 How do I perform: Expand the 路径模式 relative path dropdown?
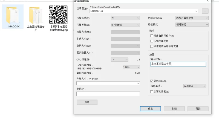192,25
